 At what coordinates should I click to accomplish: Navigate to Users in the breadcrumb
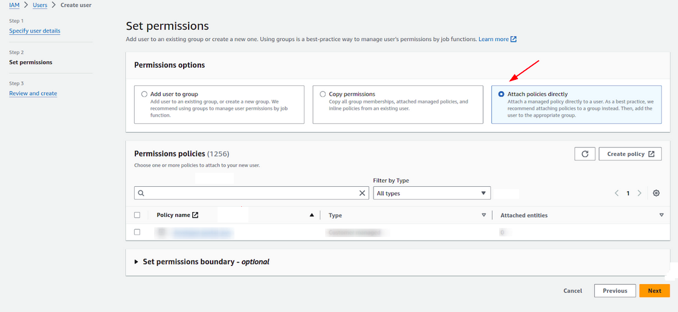40,5
